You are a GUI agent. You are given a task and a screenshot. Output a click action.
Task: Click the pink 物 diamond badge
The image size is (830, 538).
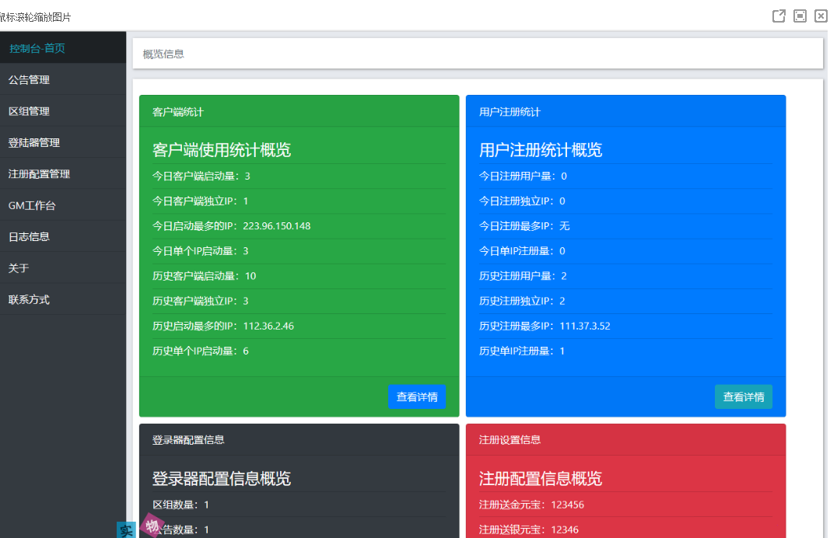click(x=152, y=526)
